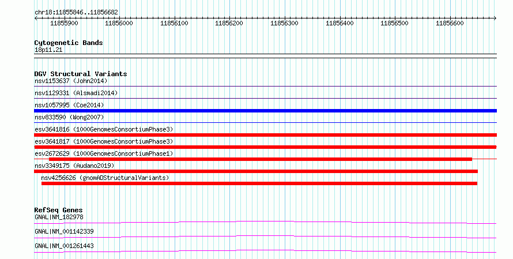Viewport: 513px width, 259px height.
Task: Open variant nsv1153637 (John2014)
Action: point(71,81)
